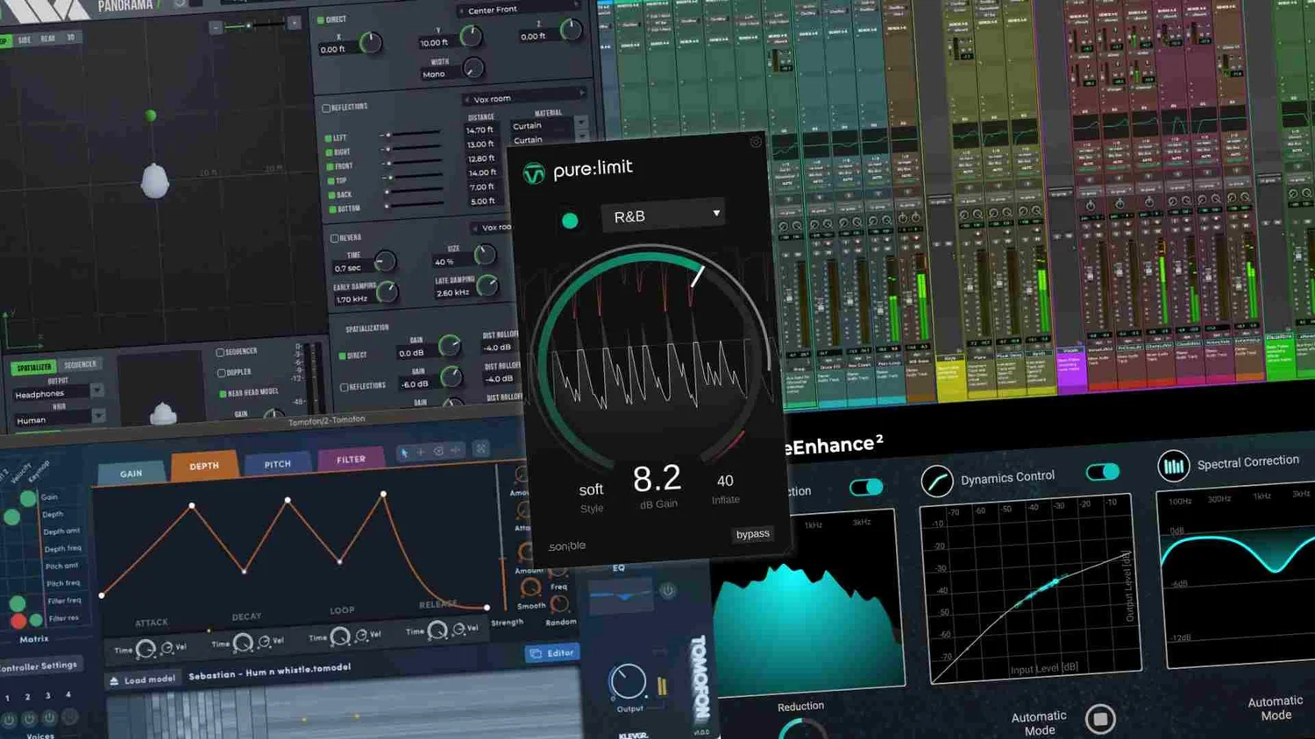Screen dimensions: 1315x739
Task: Switch to the PITCH tab in Tomofon
Action: [x=276, y=463]
